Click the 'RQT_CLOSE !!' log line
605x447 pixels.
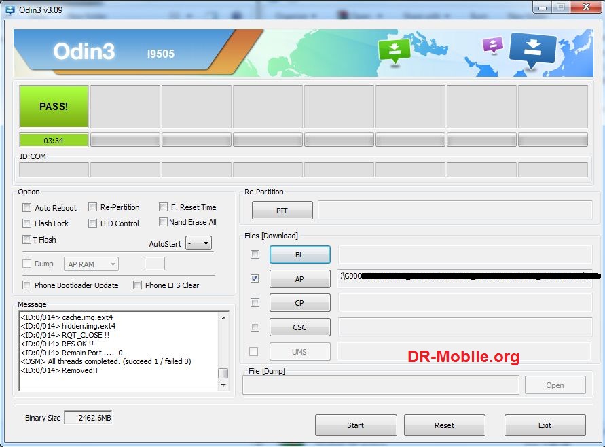[65, 335]
